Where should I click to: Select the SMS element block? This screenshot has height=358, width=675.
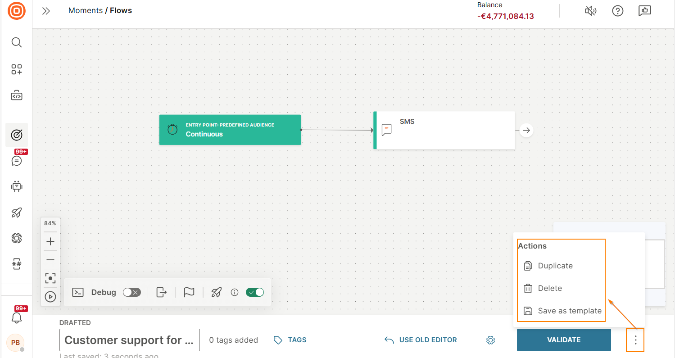(x=444, y=130)
